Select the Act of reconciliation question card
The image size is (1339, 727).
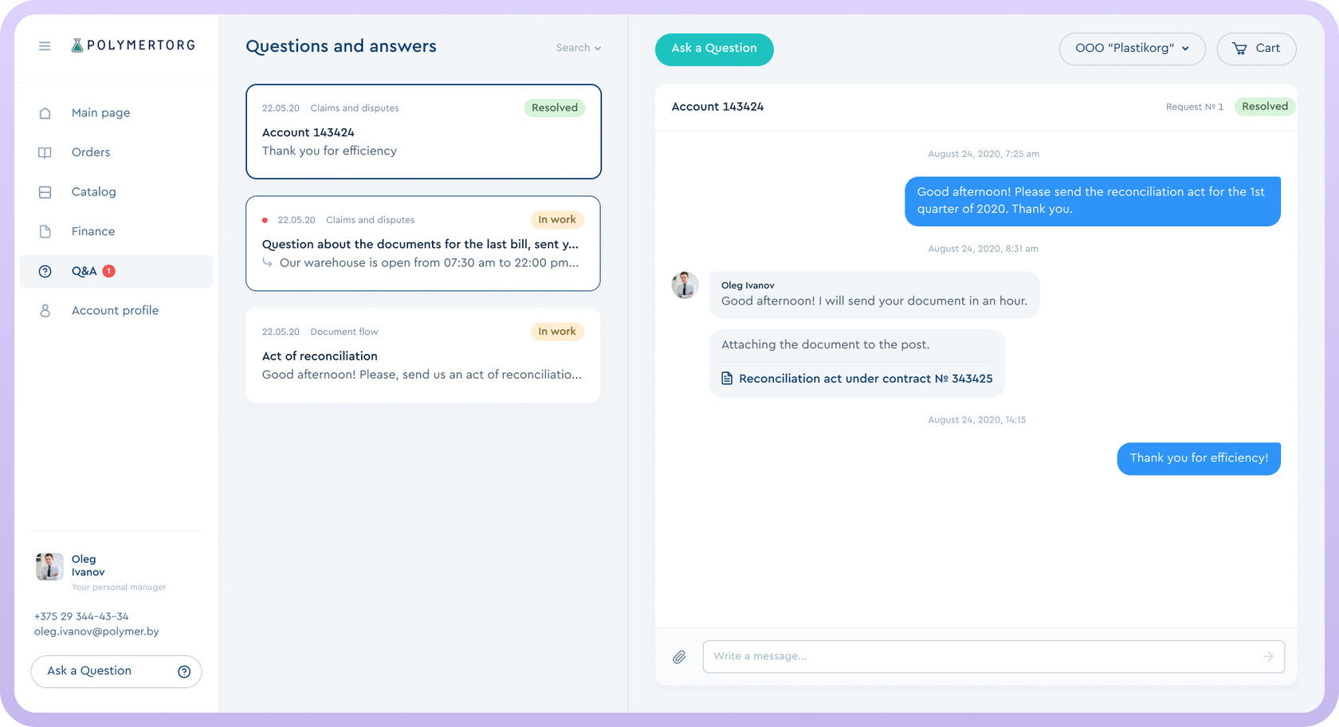click(x=422, y=356)
